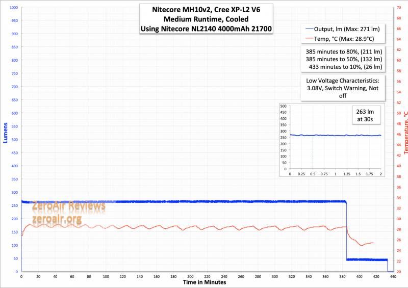The height and width of the screenshot is (288, 408).
Task: Click "433 minutes to 10%, (26 lm)"
Action: coord(345,67)
